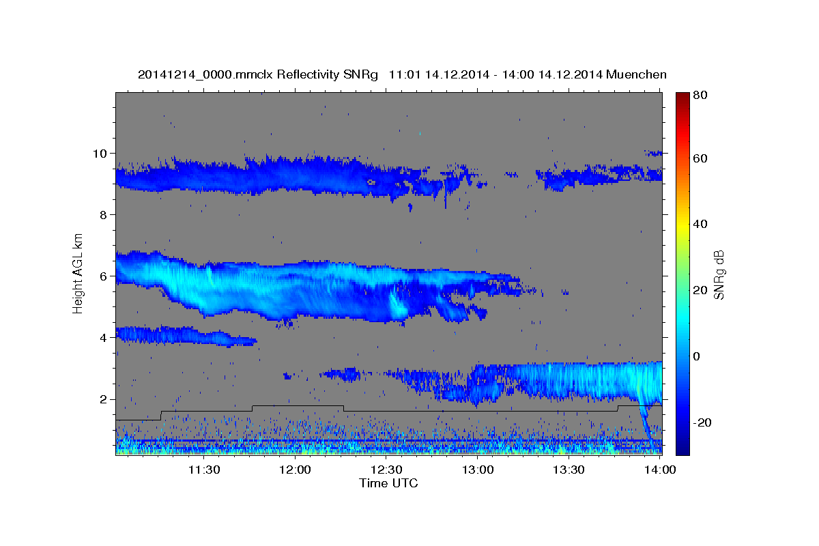Image resolution: width=819 pixels, height=546 pixels.
Task: Click the plot title text '20141214_0000.mmclx Reflectivity SNRg'
Action: [258, 74]
